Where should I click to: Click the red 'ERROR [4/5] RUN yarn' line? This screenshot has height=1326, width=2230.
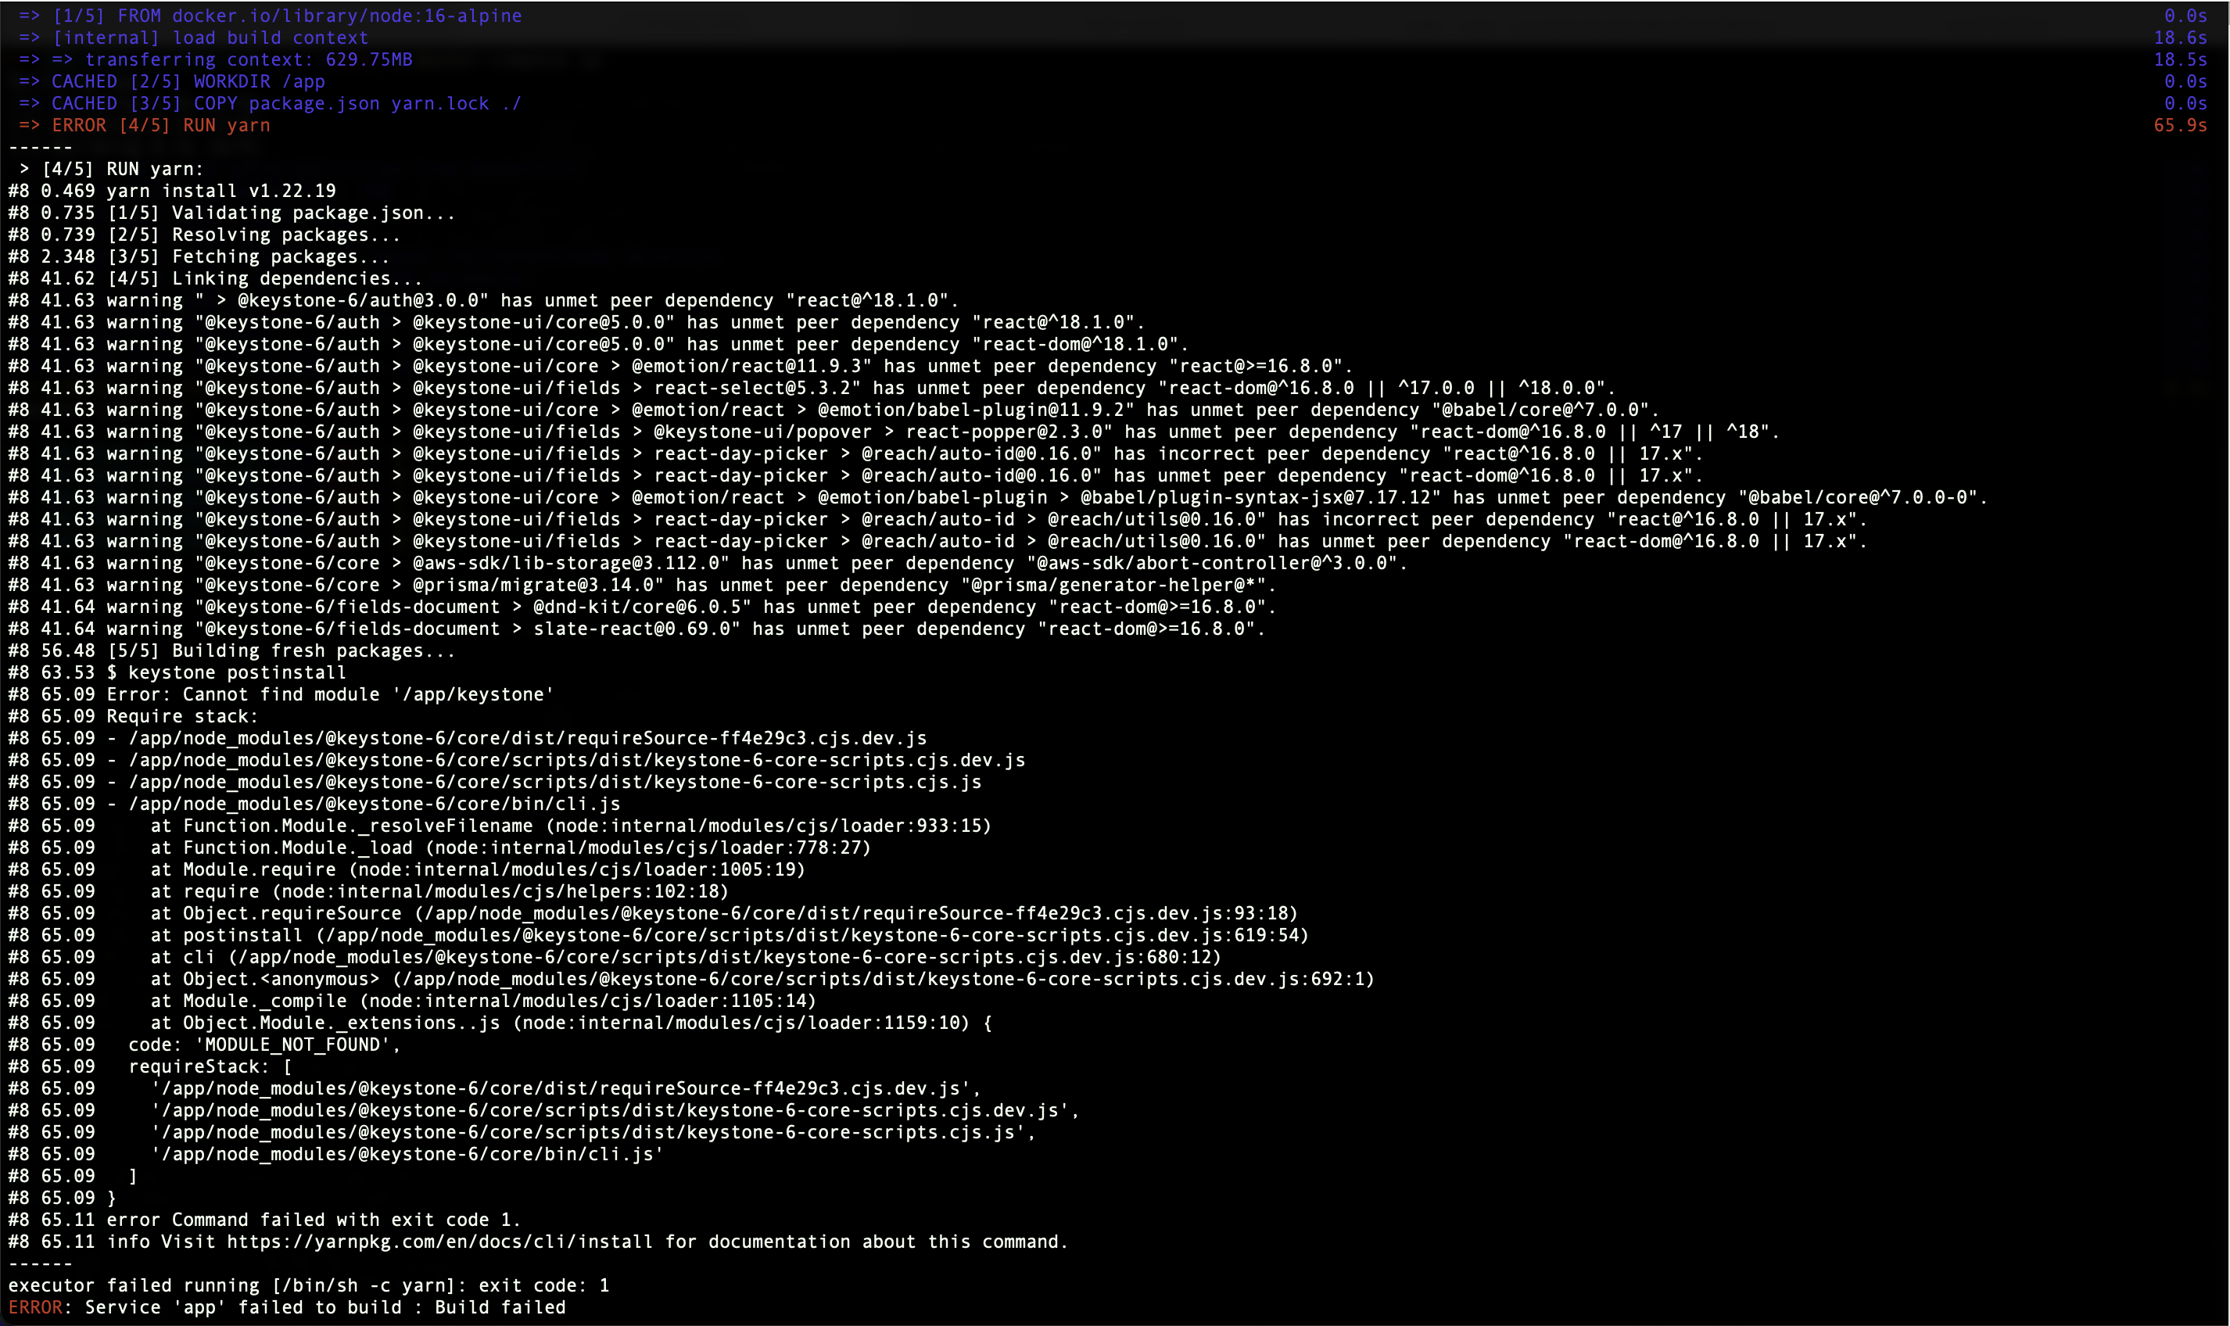(145, 125)
